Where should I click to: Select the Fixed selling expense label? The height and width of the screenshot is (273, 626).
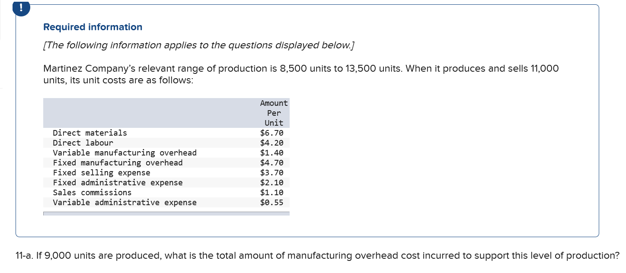[102, 173]
